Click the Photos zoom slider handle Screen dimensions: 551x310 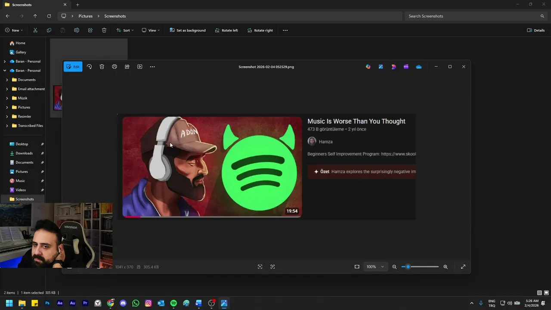pos(408,267)
